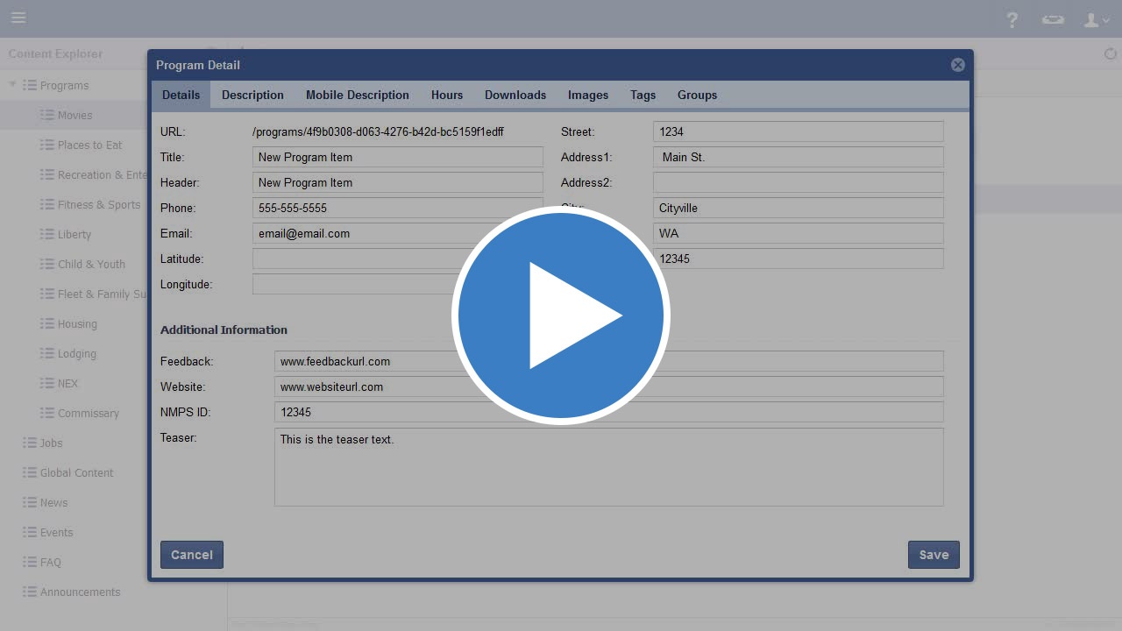
Task: Click the Title input field
Action: [x=397, y=158]
